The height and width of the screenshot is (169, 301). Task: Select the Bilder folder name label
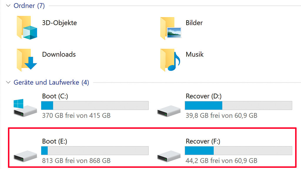[194, 23]
